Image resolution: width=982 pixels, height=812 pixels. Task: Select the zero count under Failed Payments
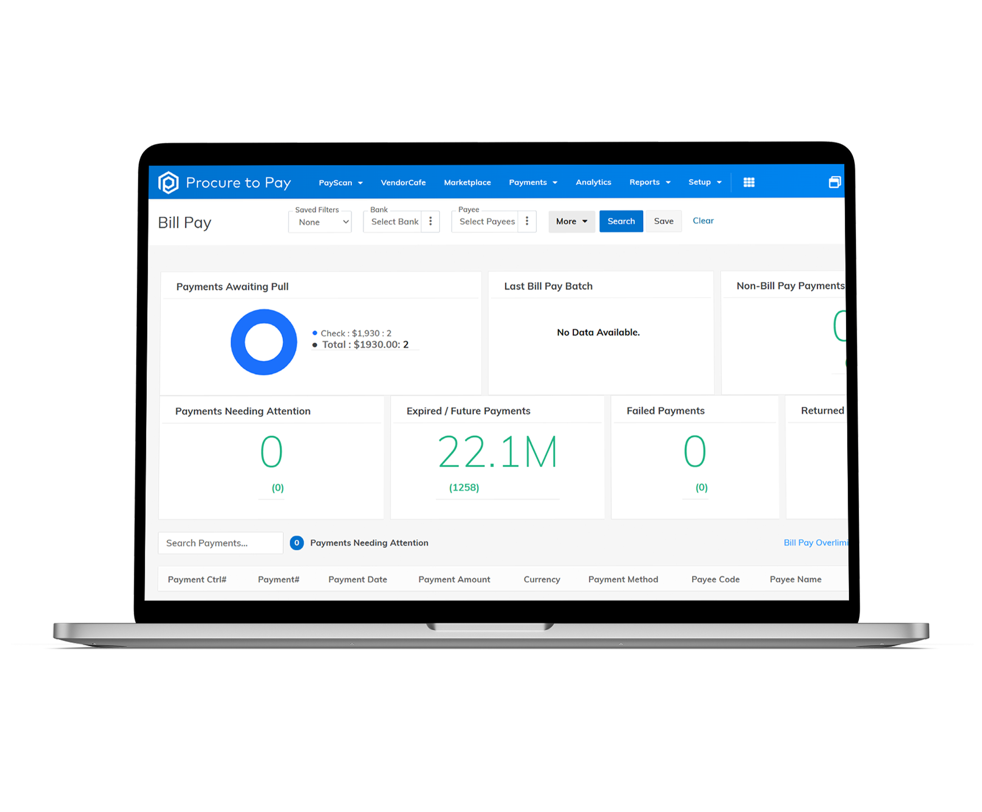[695, 450]
